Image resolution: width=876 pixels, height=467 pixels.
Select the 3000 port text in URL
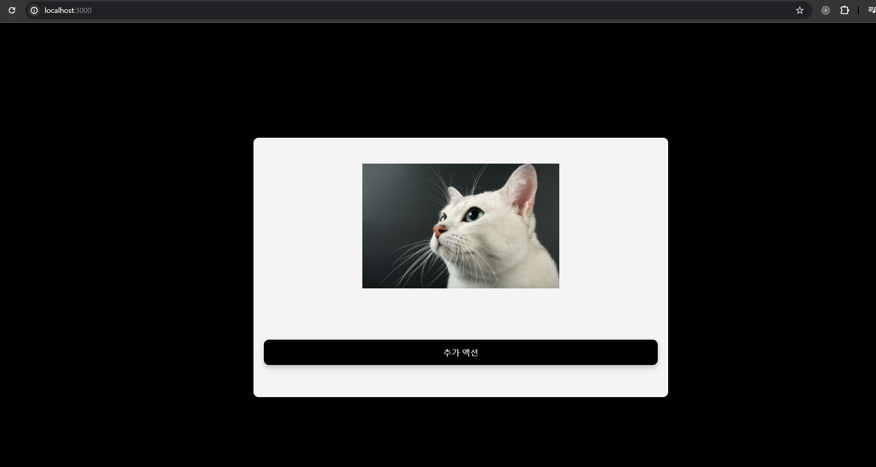pos(83,10)
